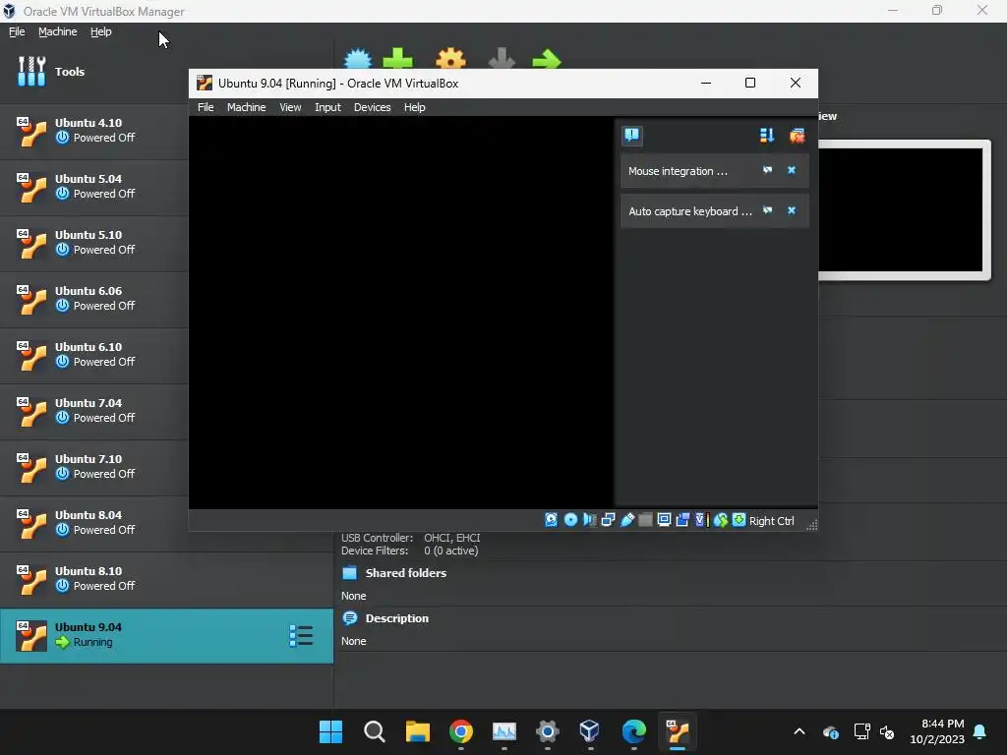Click the running Ubuntu VM taskbar icon
Viewport: 1007px width, 755px height.
pos(678,731)
